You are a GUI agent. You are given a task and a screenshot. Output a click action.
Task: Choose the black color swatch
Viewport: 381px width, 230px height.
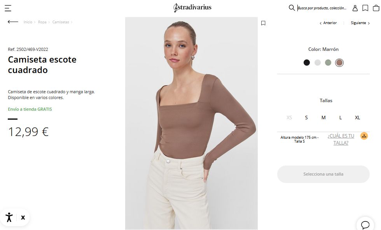tap(307, 63)
